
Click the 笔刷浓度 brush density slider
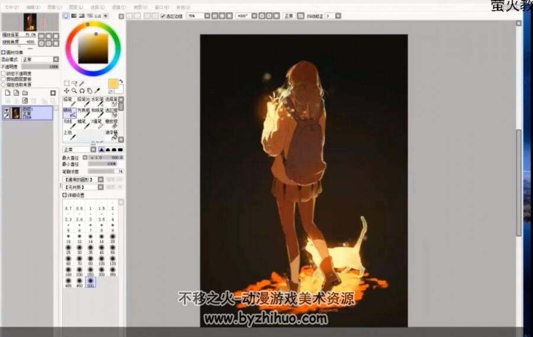(106, 171)
